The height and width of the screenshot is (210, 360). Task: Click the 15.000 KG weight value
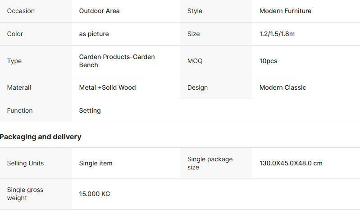pos(94,194)
